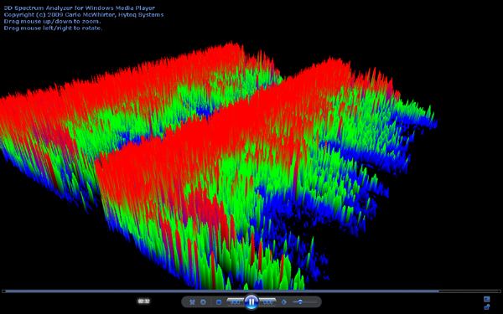Viewport: 503px width, 314px height.
Task: Mute the volume speaker icon
Action: (284, 301)
